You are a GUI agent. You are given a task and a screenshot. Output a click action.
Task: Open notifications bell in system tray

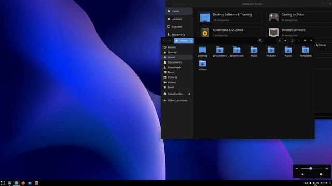pyautogui.click(x=310, y=183)
